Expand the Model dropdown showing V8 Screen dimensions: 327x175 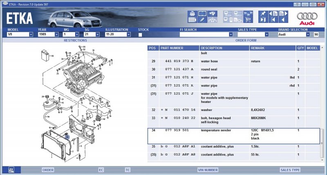31,35
